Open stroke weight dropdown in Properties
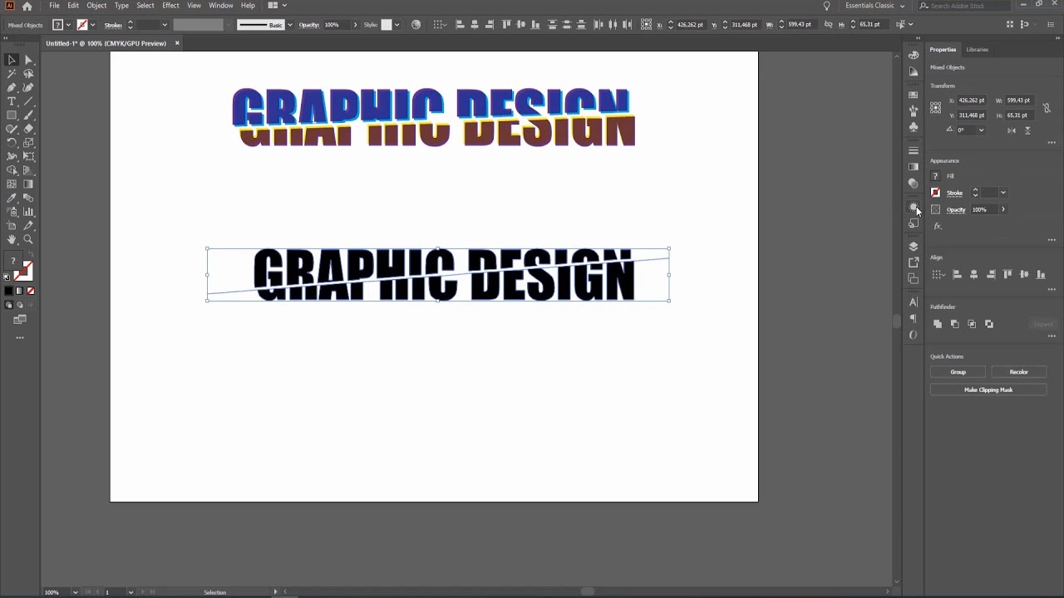Image resolution: width=1064 pixels, height=598 pixels. tap(1003, 193)
